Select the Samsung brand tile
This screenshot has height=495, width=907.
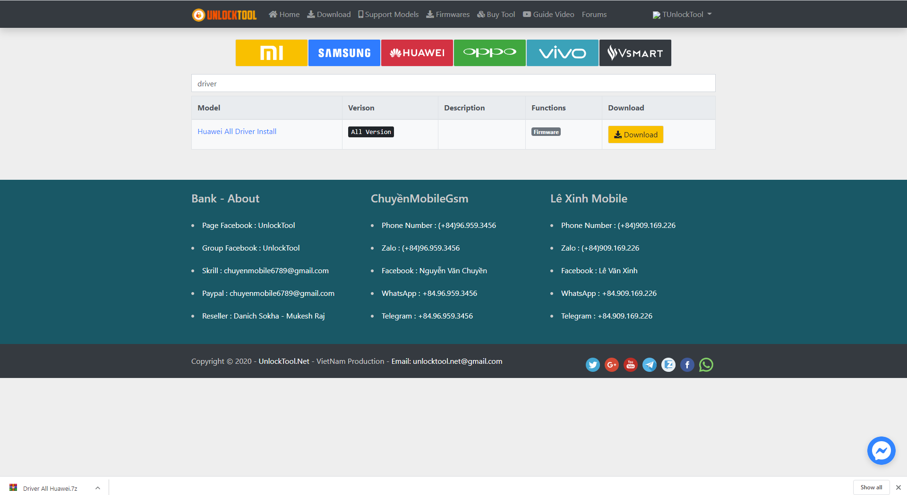[344, 53]
